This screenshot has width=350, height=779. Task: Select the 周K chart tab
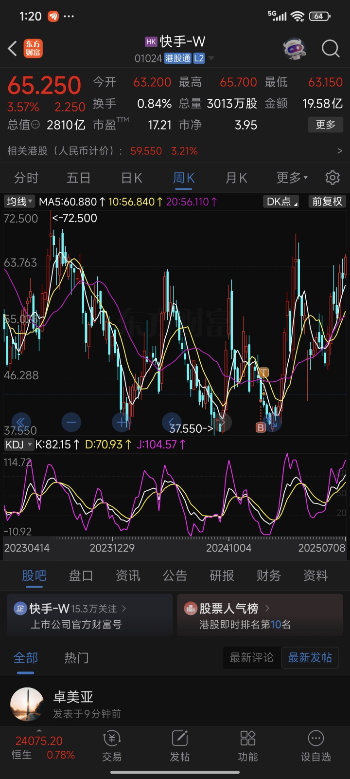coord(184,178)
